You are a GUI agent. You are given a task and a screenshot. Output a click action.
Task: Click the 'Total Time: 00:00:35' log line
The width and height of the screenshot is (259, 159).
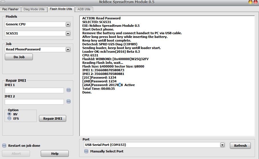pyautogui.click(x=99, y=89)
